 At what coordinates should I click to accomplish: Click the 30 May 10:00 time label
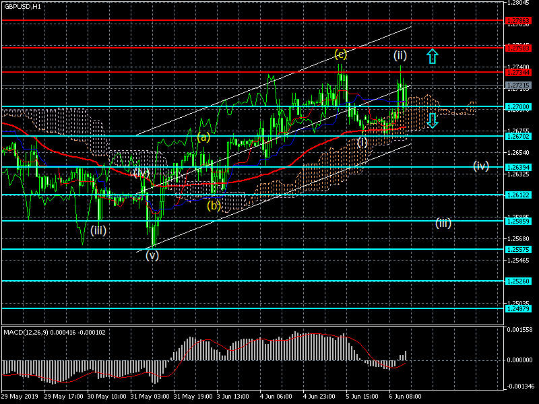[x=107, y=397]
